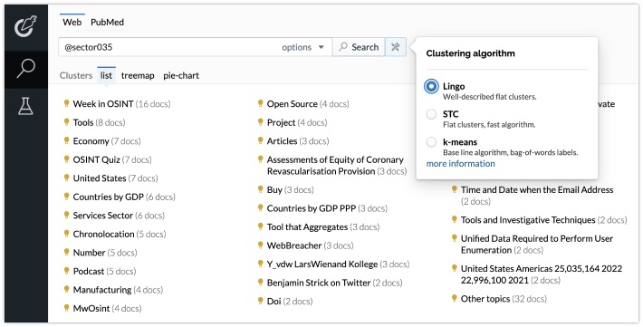Click the lightbulb icon beside Number
The image size is (643, 327).
point(66,252)
